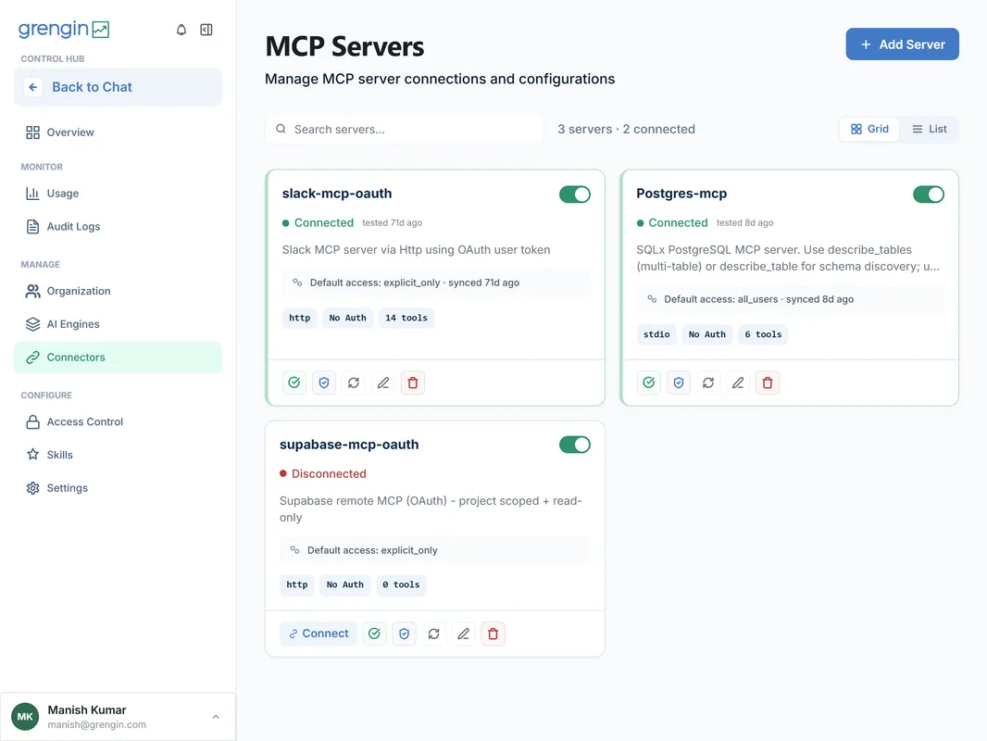
Task: Click the manish@grengin.com email text
Action: pos(97,724)
